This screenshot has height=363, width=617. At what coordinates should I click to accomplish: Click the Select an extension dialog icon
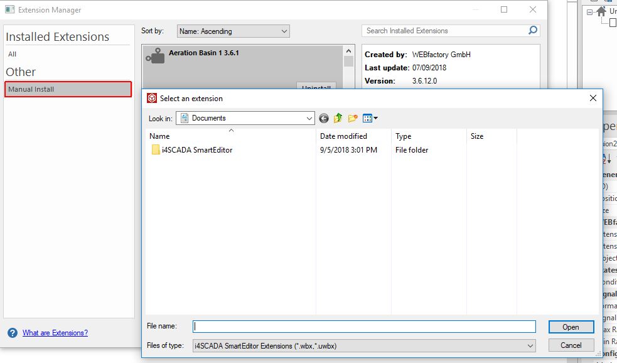pos(151,98)
